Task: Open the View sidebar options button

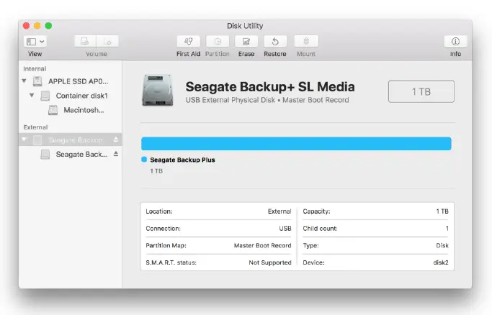Action: coord(35,41)
